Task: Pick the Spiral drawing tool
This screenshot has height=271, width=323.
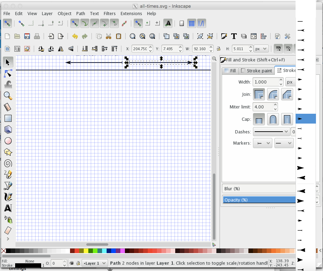Action: click(8, 163)
